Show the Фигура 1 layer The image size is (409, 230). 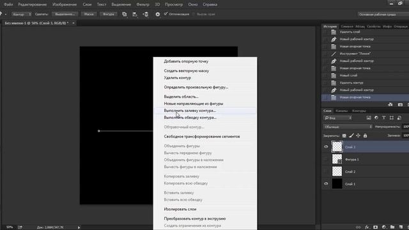point(326,159)
